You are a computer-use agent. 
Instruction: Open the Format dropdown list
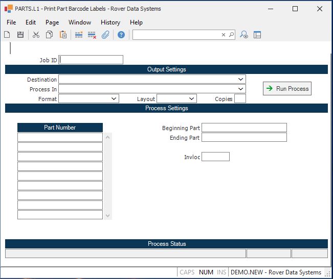coord(114,99)
